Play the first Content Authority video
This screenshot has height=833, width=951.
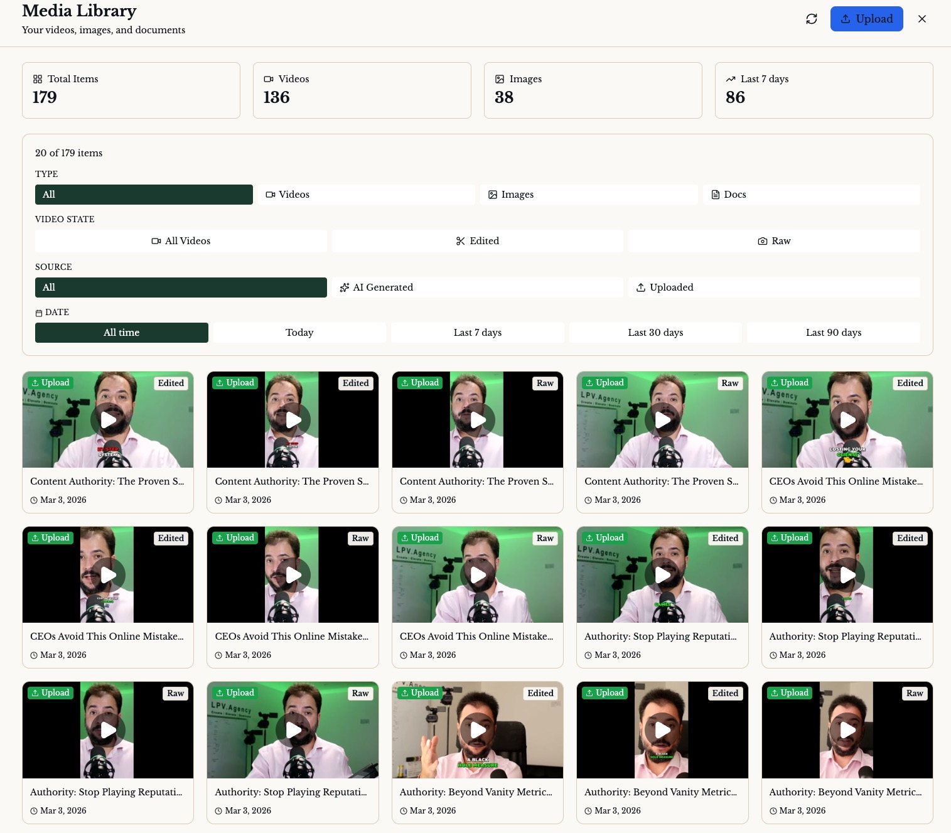(108, 420)
